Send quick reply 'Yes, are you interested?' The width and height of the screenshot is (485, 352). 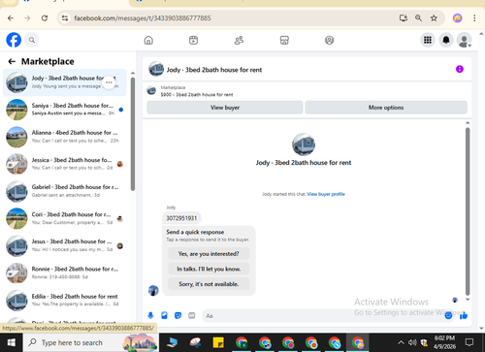click(209, 254)
